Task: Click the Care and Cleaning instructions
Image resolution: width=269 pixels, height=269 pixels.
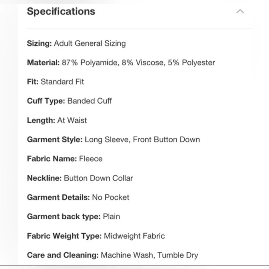Action: click(x=112, y=255)
